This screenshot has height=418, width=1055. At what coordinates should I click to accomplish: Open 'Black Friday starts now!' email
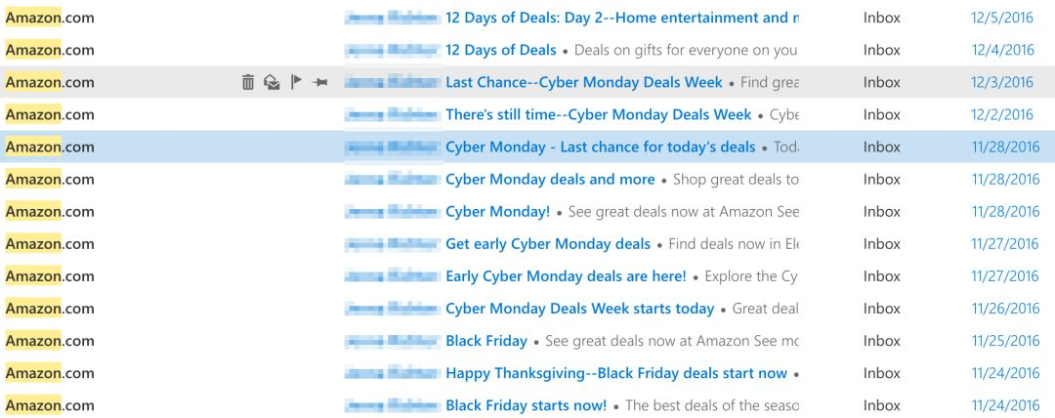526,405
